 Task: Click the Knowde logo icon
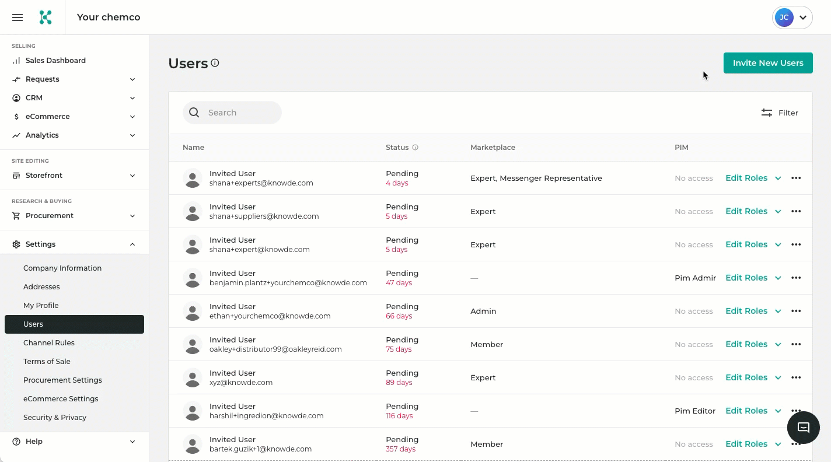click(46, 17)
